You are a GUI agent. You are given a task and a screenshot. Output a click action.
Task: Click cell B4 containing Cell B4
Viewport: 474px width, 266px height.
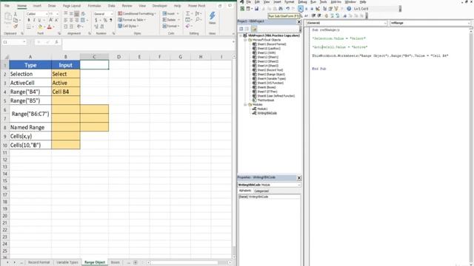pos(66,92)
